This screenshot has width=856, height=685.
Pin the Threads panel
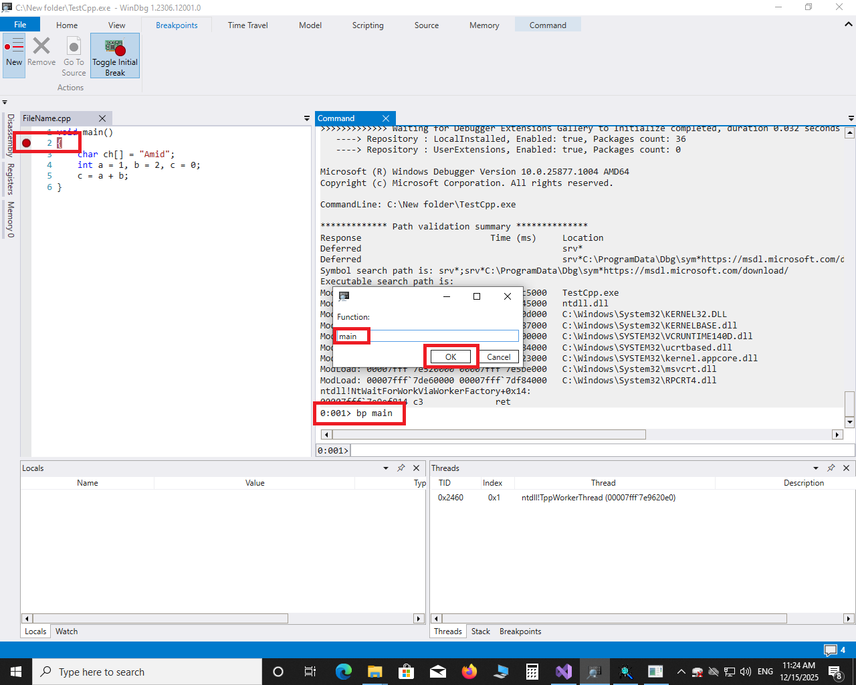[x=831, y=468]
